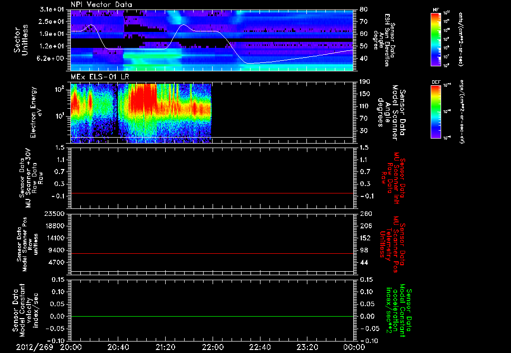Click the '23500' scanner position tick label

click(54, 213)
